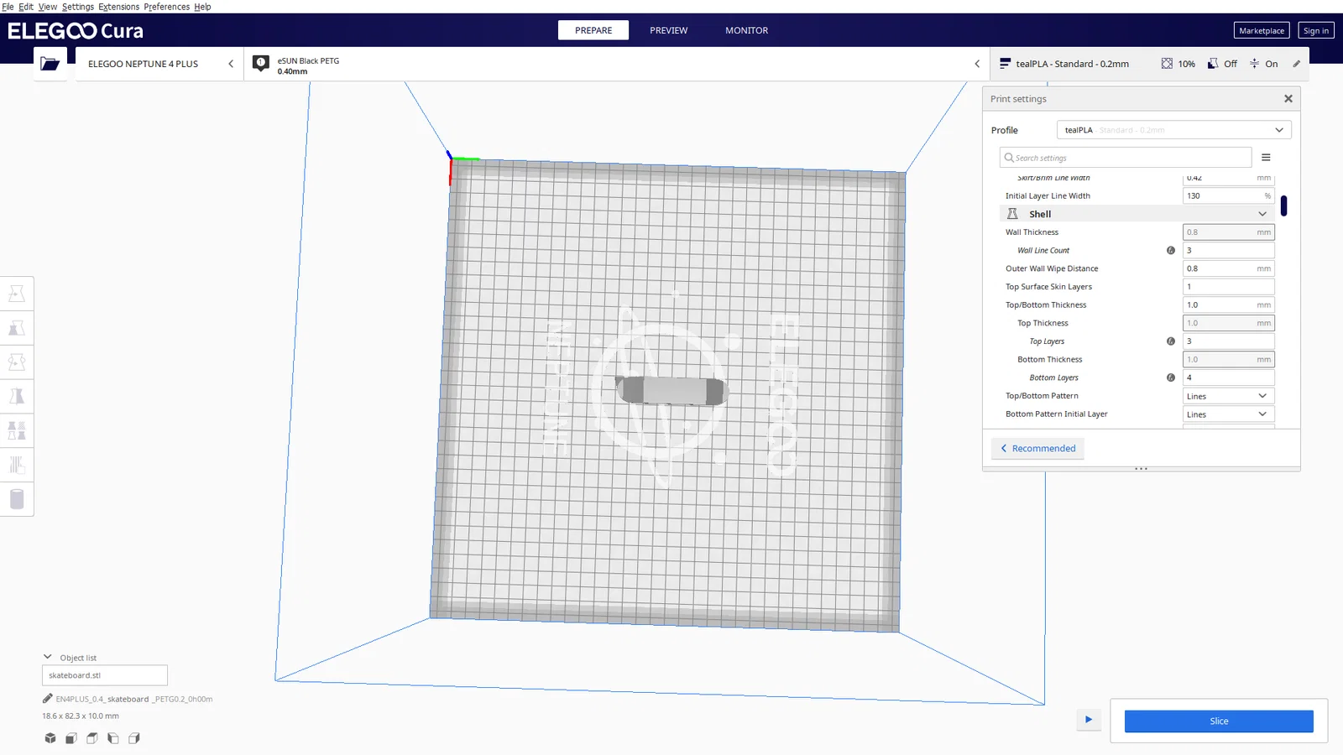The width and height of the screenshot is (1343, 755).
Task: Click the Initial Layer Line Width field
Action: (x=1229, y=196)
